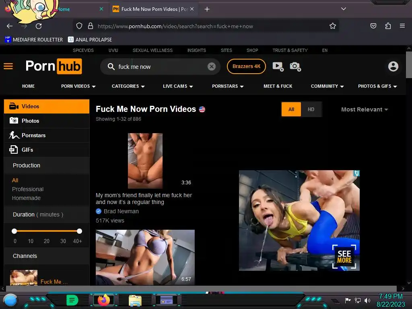Choose Professional under Production
This screenshot has height=309, width=412.
28,189
